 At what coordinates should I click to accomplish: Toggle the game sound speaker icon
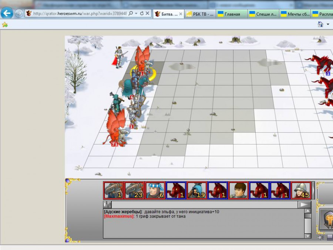point(321,237)
